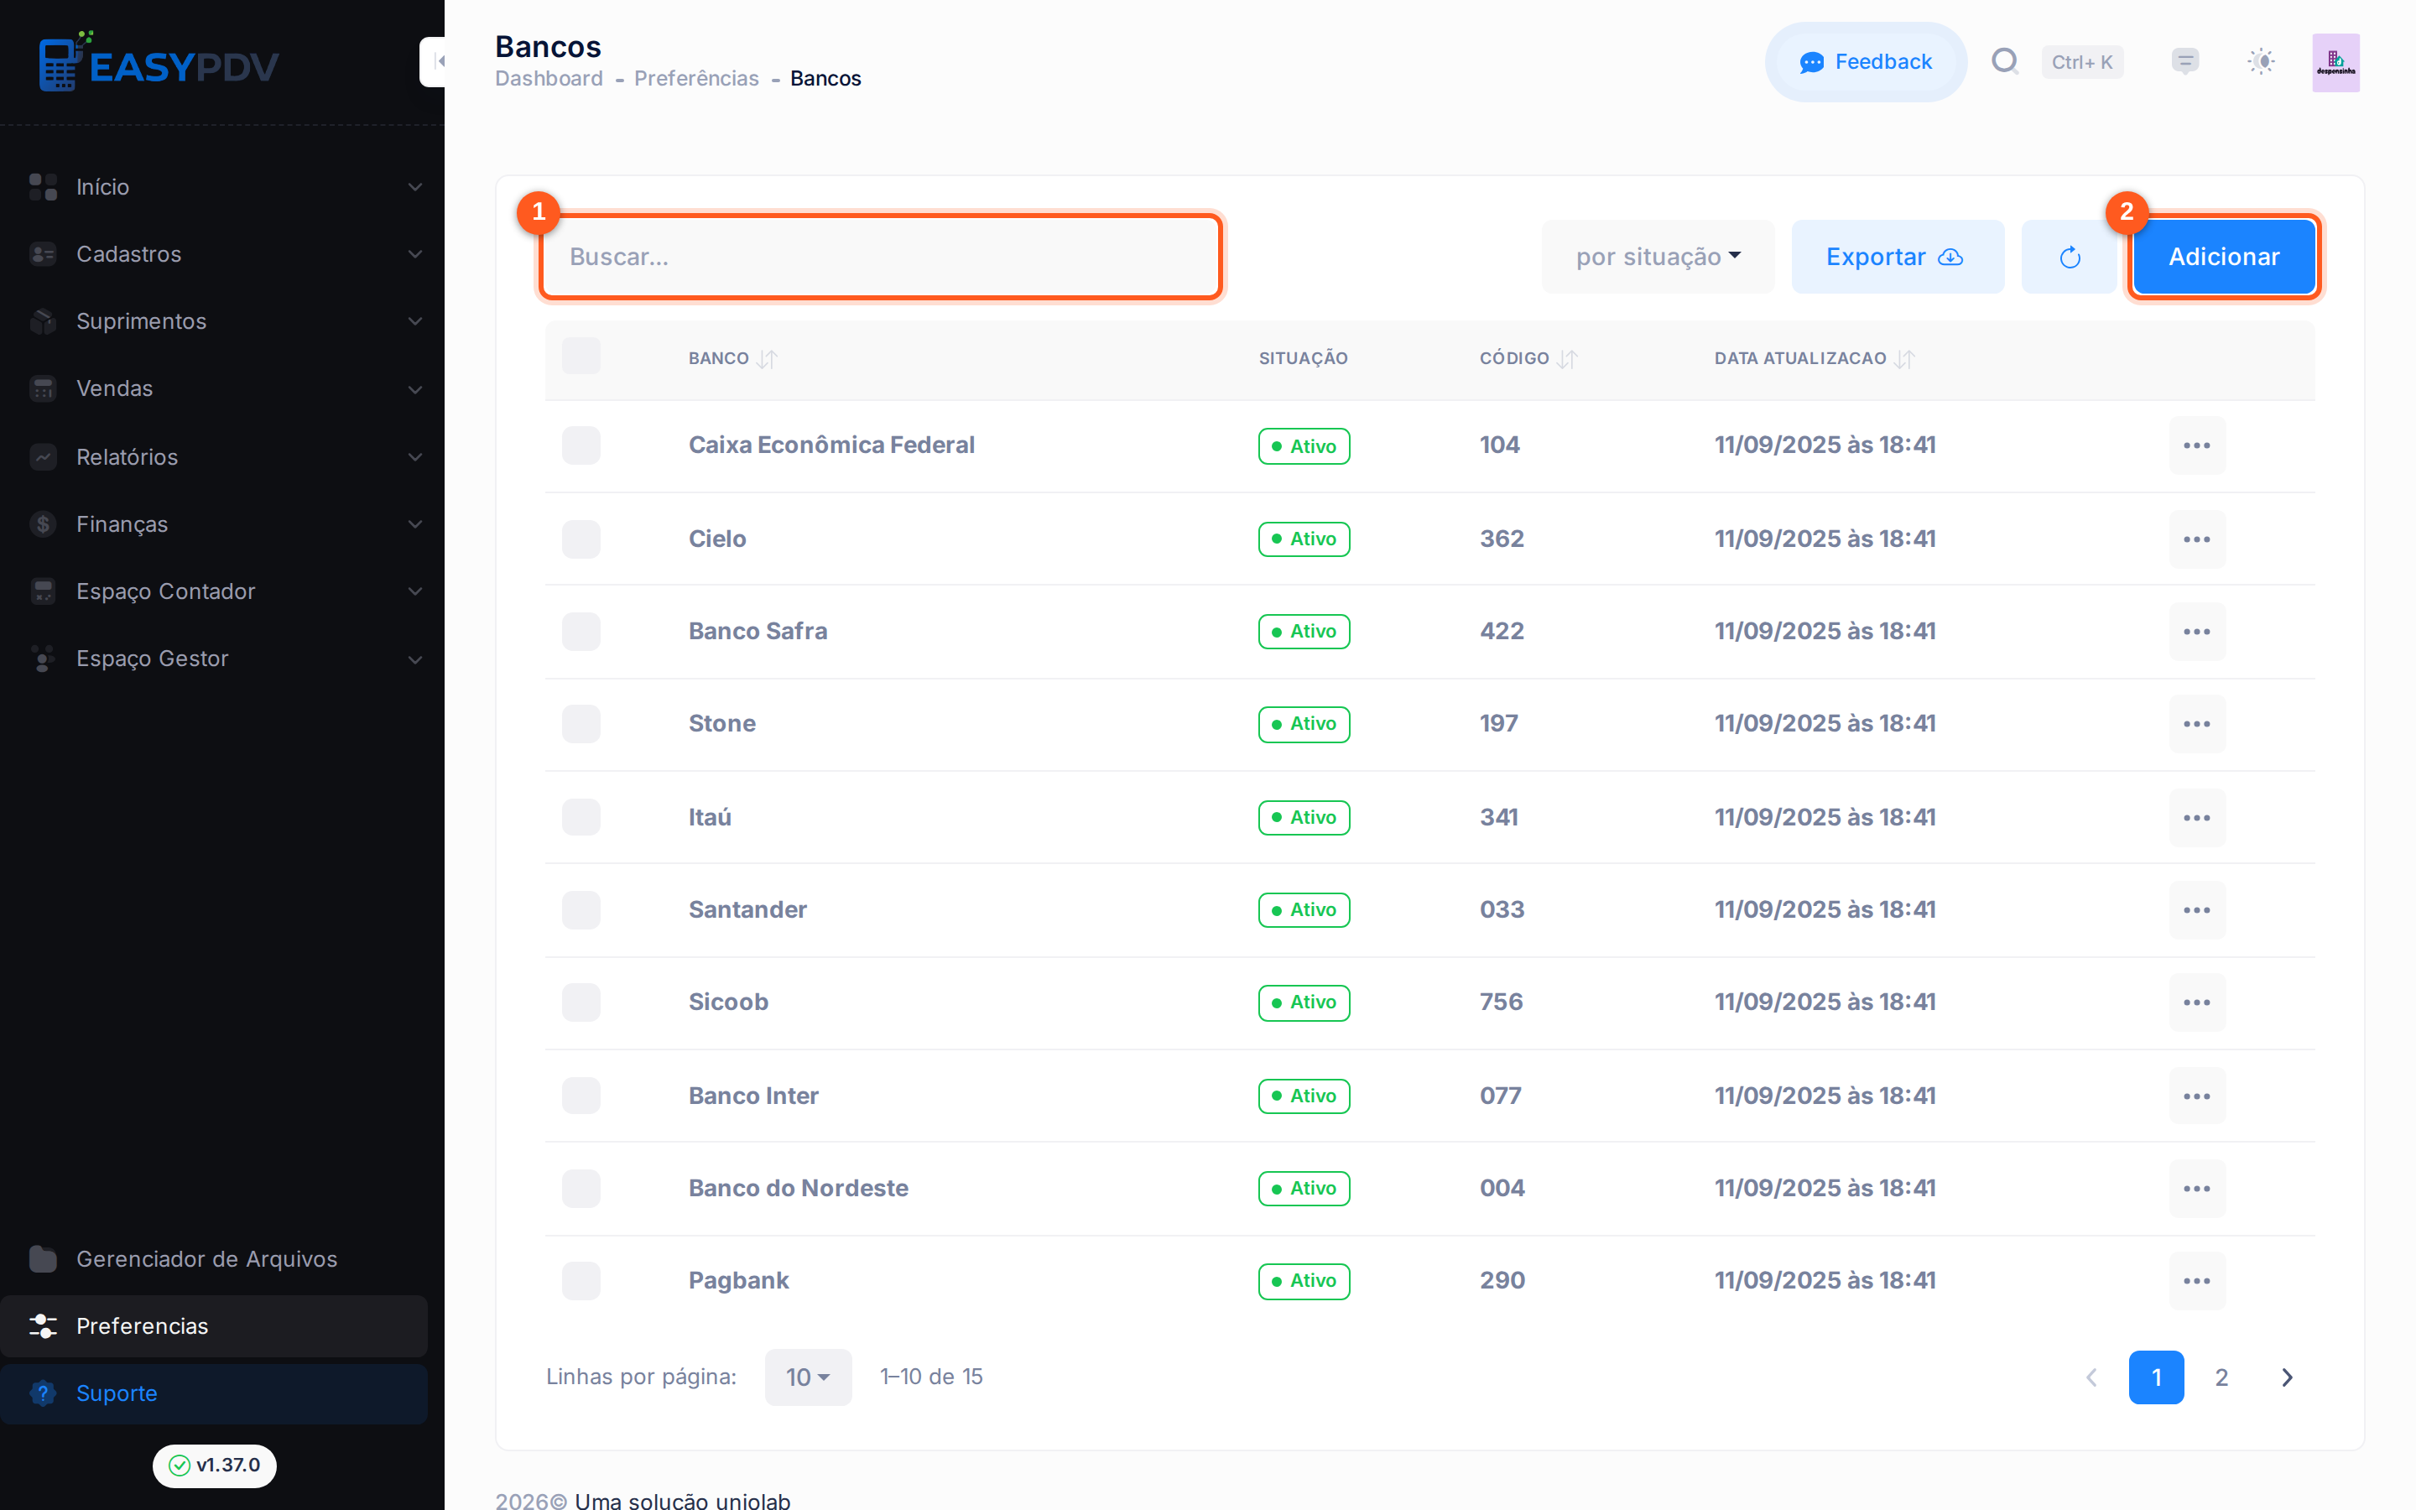
Task: Sort table by Data Atualizacao column
Action: click(x=1814, y=358)
